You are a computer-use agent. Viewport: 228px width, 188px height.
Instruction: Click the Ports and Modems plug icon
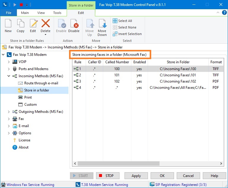click(x=15, y=69)
